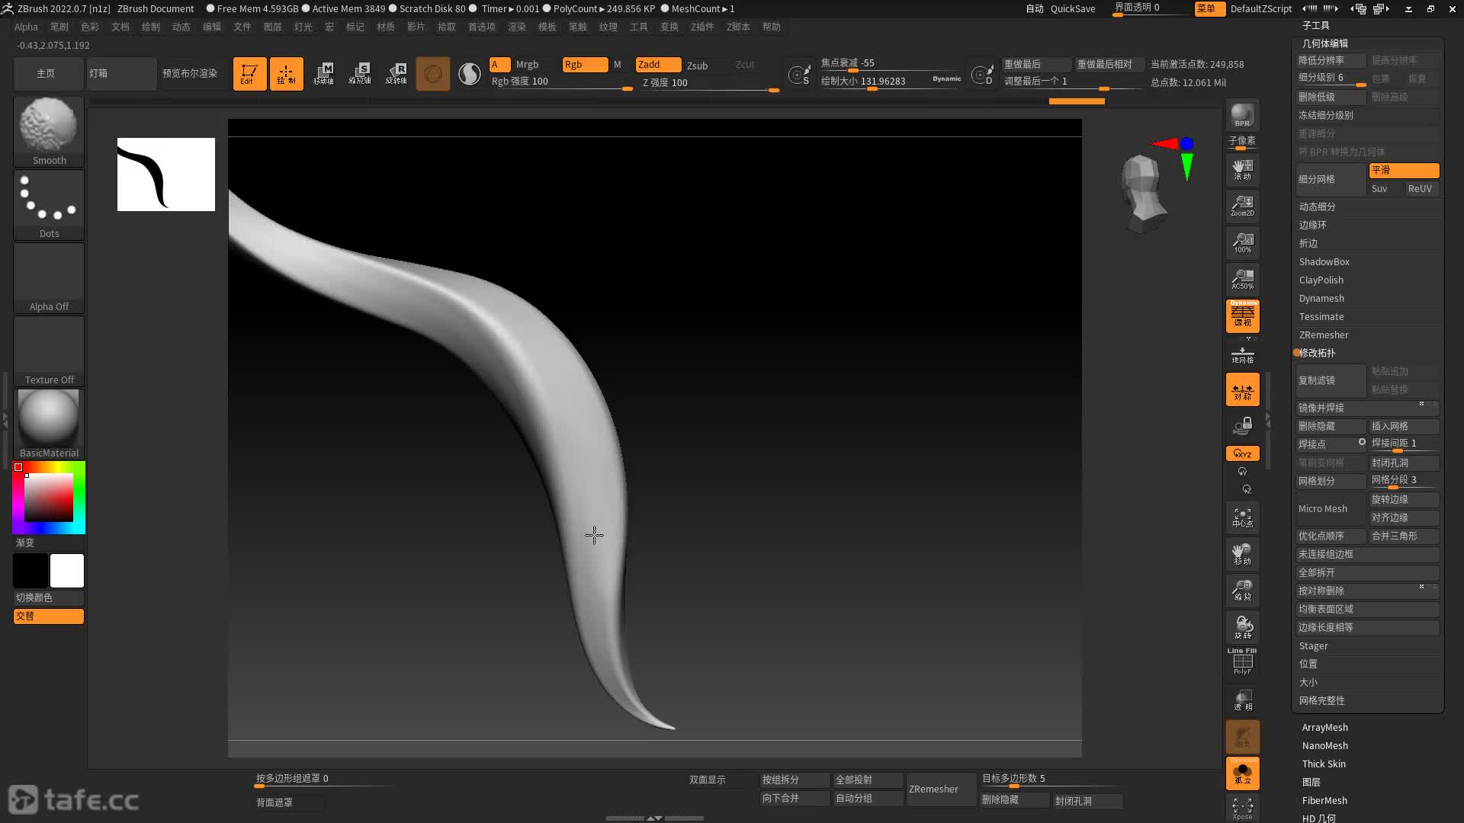Image resolution: width=1464 pixels, height=823 pixels.
Task: Toggle the PolyF line fill icon
Action: coord(1242,661)
